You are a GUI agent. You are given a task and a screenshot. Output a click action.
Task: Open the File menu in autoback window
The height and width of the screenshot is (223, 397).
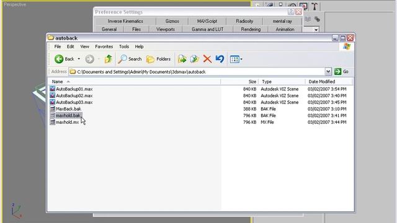click(x=58, y=46)
